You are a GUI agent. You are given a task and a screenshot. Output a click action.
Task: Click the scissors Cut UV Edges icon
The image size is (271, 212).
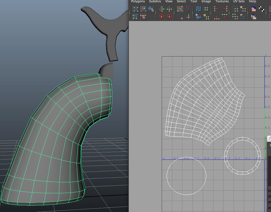pos(180,9)
